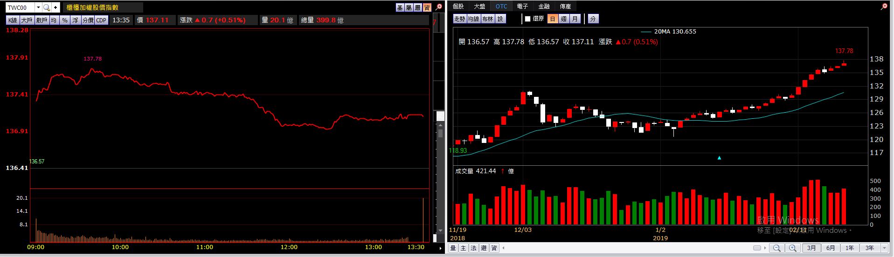Click the 成交量 421.44 volume label
The image size is (894, 257).
[476, 171]
